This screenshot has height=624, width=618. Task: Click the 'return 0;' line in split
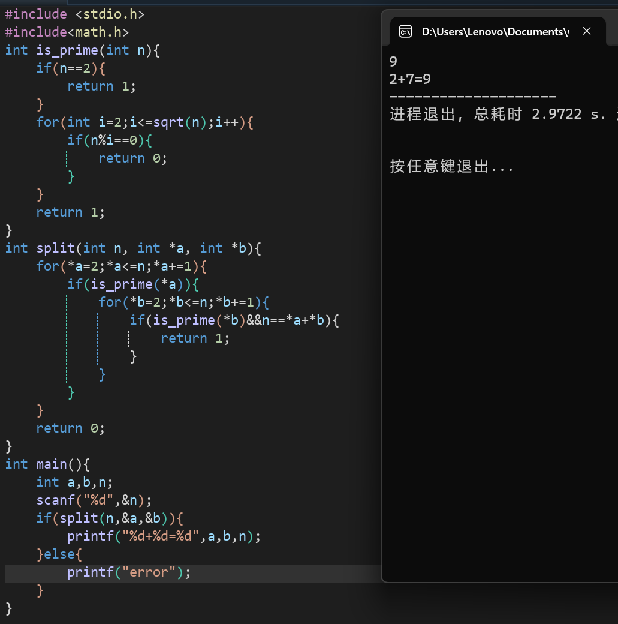pyautogui.click(x=70, y=428)
